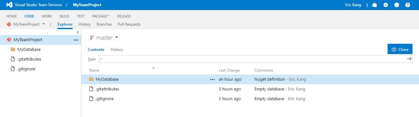
Task: Open the help question mark icon
Action: tap(408, 5)
